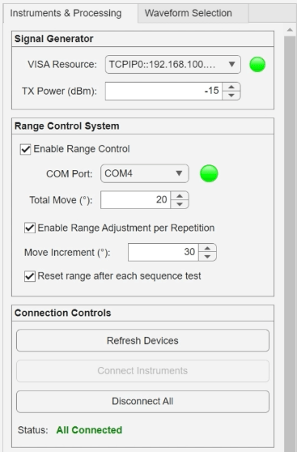Uncheck Enable Range Control

(x=25, y=149)
